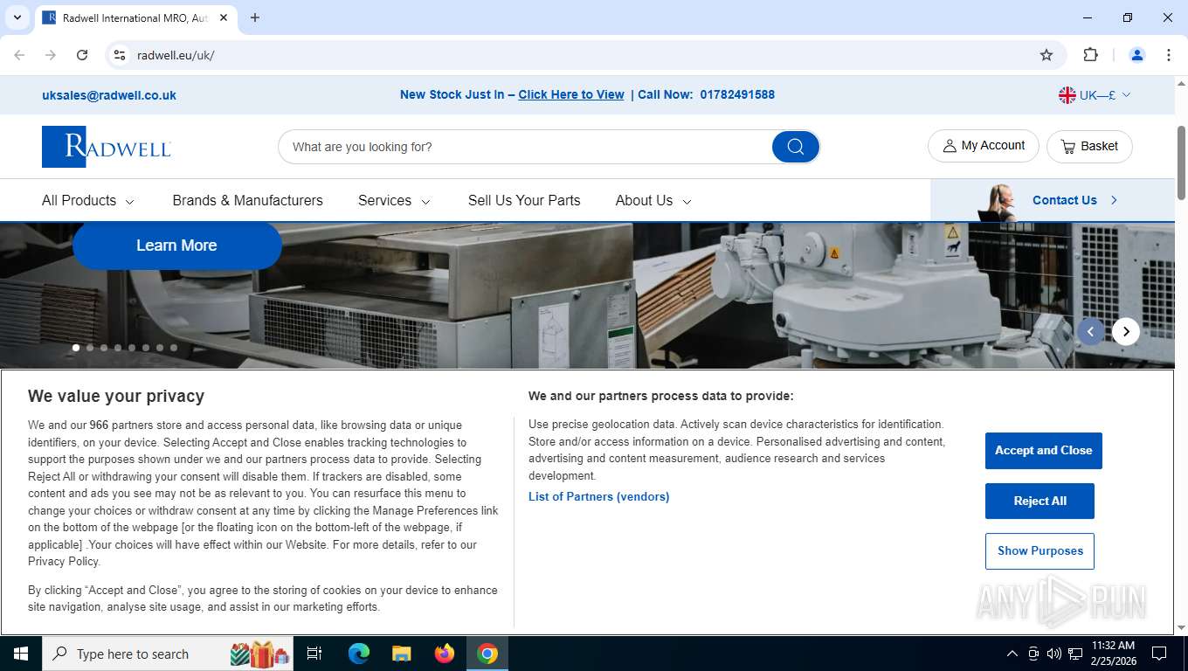Launch Microsoft Edge from taskbar
Viewport: 1188px width, 671px height.
[x=359, y=654]
